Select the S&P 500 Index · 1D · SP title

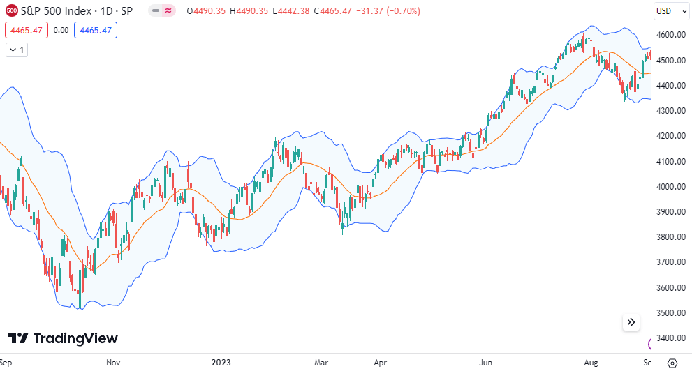77,11
